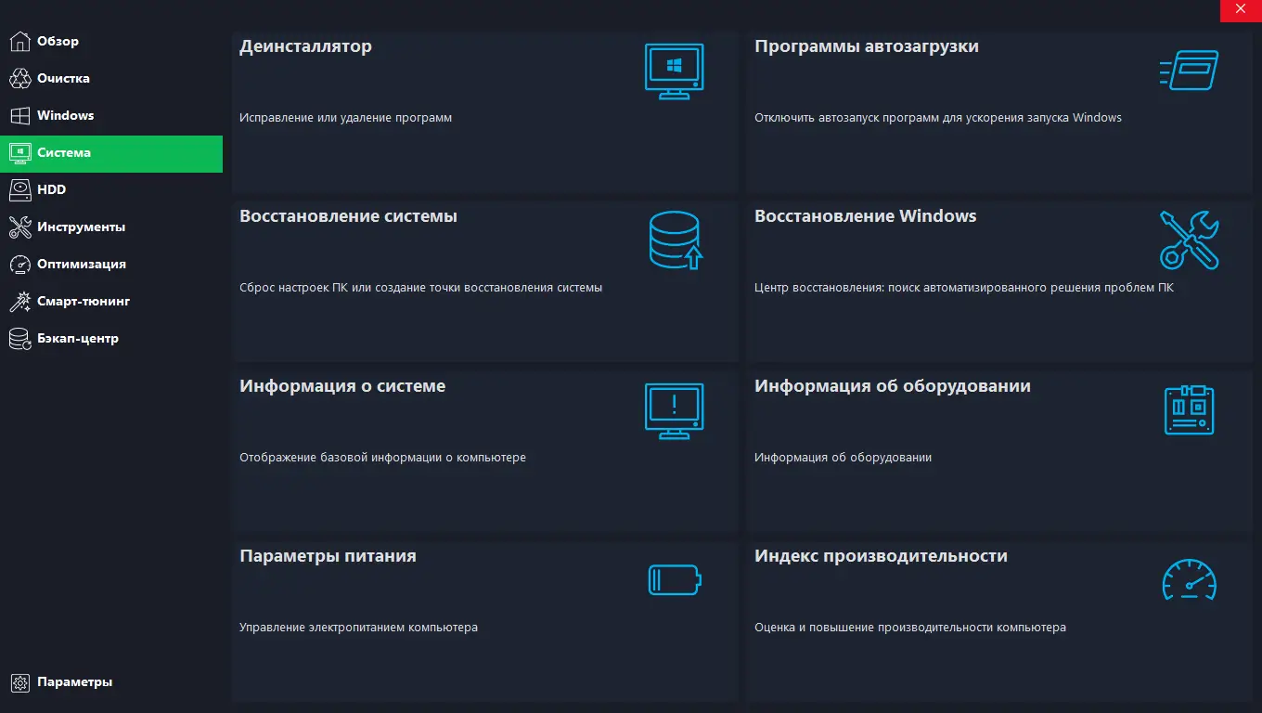Open the Обзор section
This screenshot has width=1262, height=713.
[111, 42]
